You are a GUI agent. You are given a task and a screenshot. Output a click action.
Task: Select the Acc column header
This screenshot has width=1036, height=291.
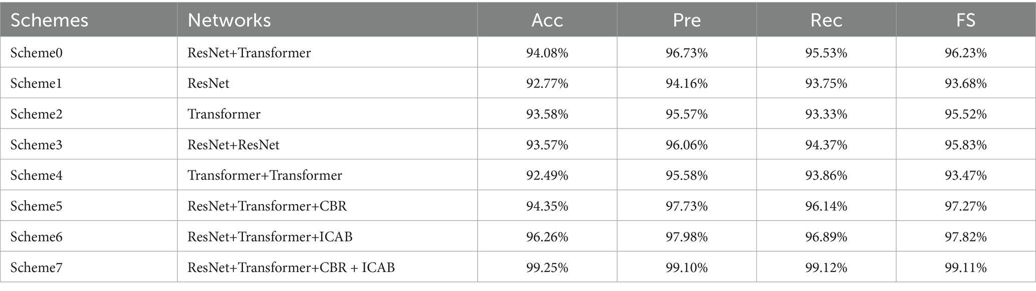pos(547,20)
